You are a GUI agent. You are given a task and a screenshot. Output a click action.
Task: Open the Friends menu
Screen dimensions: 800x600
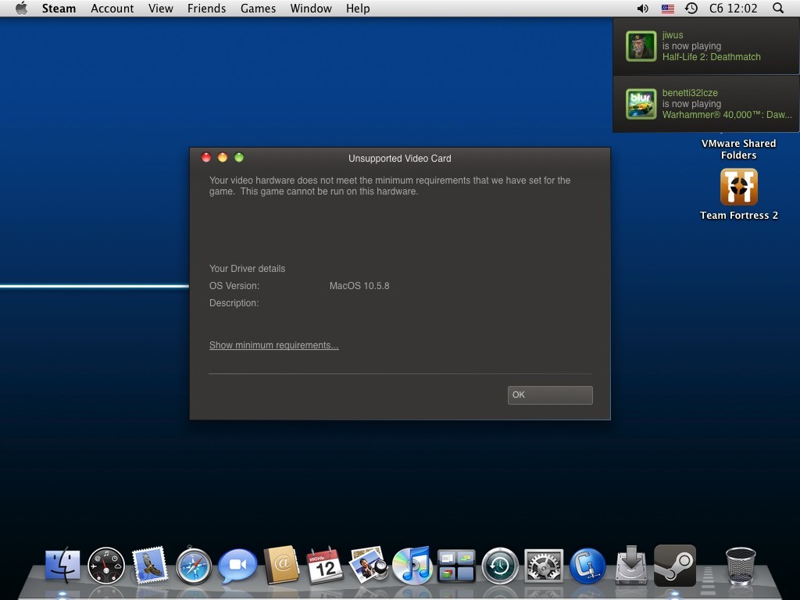click(206, 9)
